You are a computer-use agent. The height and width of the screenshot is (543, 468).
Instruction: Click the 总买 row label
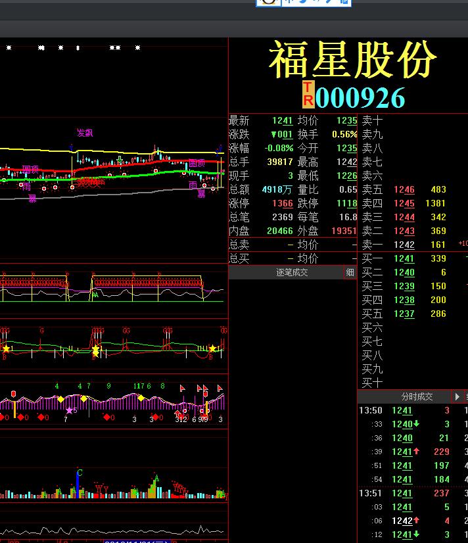[x=239, y=259]
